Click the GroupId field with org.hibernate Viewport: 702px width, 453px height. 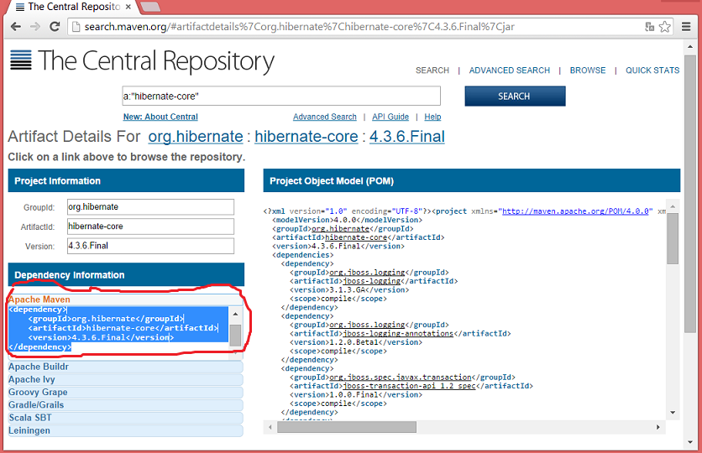click(150, 207)
